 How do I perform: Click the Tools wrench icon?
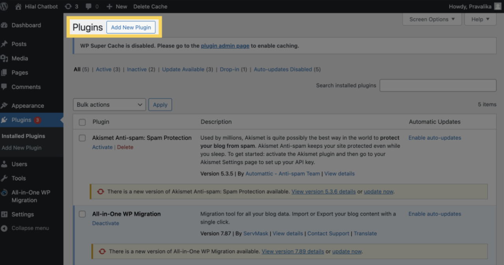[4, 178]
